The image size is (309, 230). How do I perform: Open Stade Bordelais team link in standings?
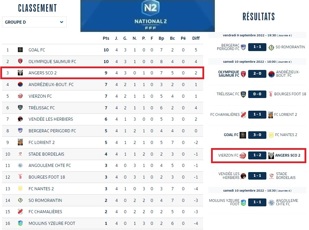click(x=46, y=154)
